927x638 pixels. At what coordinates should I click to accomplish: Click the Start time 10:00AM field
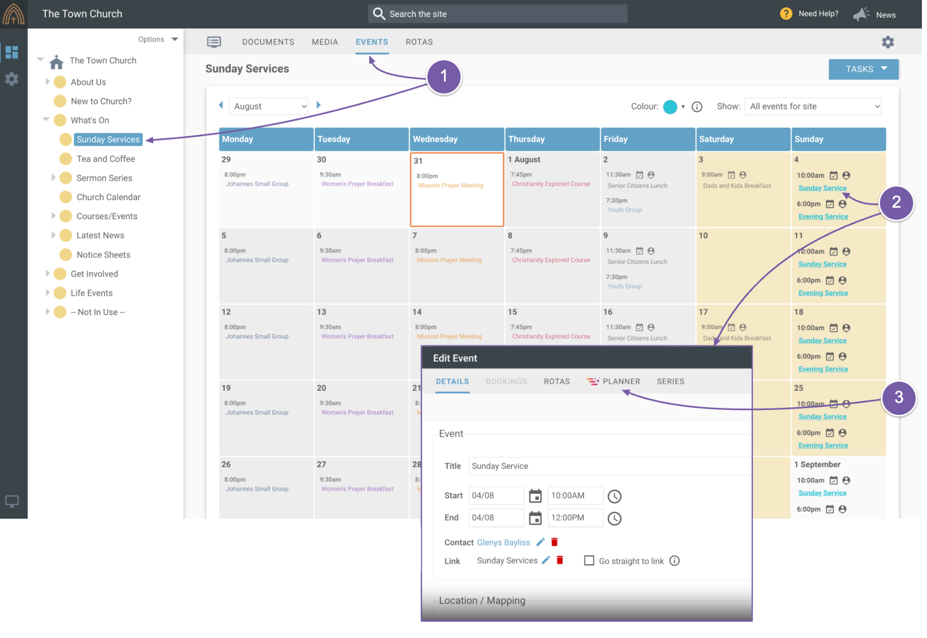(576, 496)
